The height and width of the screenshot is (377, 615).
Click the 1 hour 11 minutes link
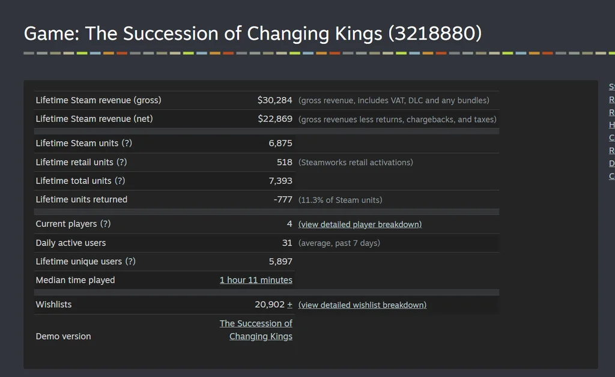(256, 280)
